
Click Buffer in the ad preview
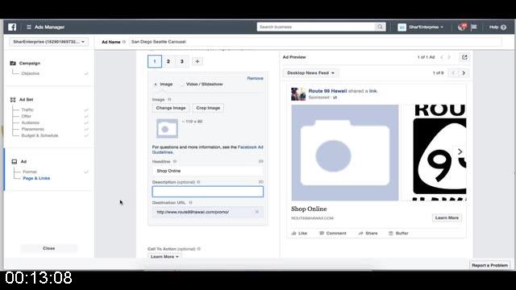pyautogui.click(x=398, y=233)
